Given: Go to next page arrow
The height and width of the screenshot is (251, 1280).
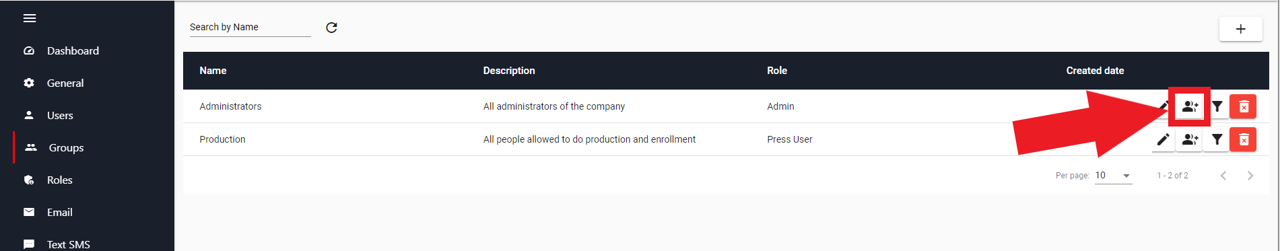Looking at the screenshot, I should (x=1250, y=176).
